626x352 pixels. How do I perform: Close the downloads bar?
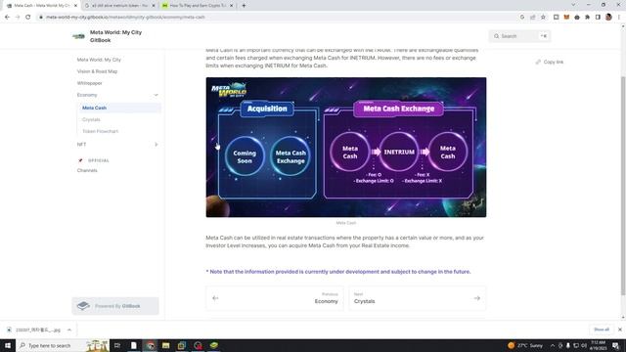point(619,330)
